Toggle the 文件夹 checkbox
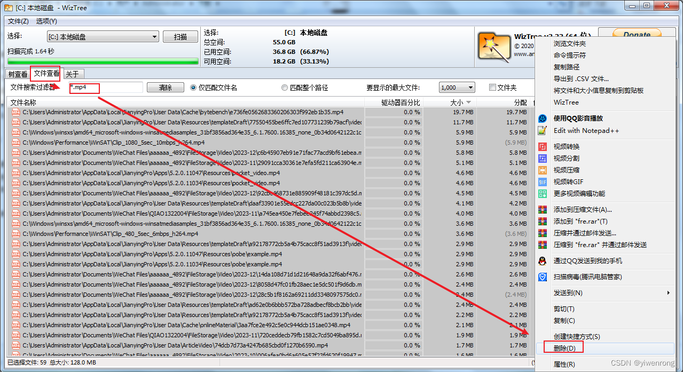This screenshot has width=683, height=372. 493,88
